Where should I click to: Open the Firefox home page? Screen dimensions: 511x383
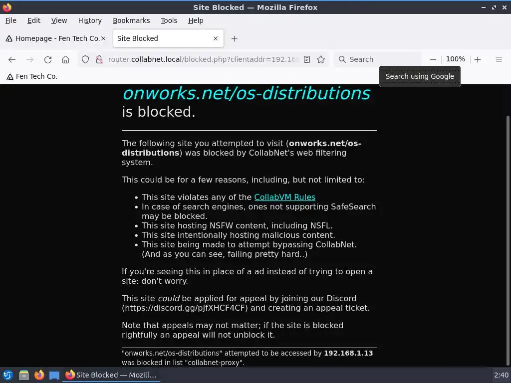click(65, 60)
